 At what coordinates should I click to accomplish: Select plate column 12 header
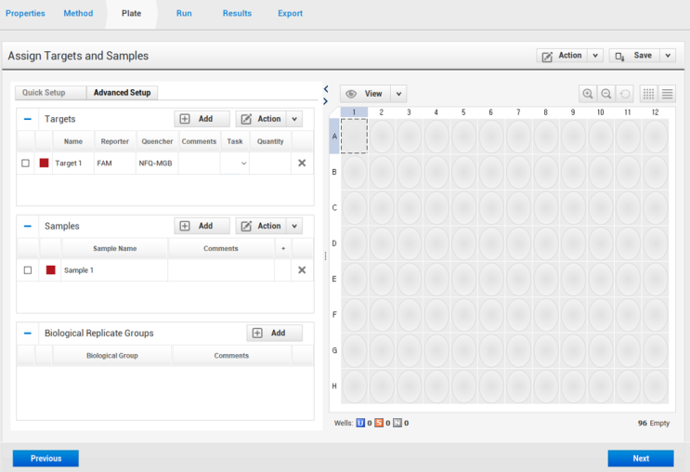tap(656, 112)
